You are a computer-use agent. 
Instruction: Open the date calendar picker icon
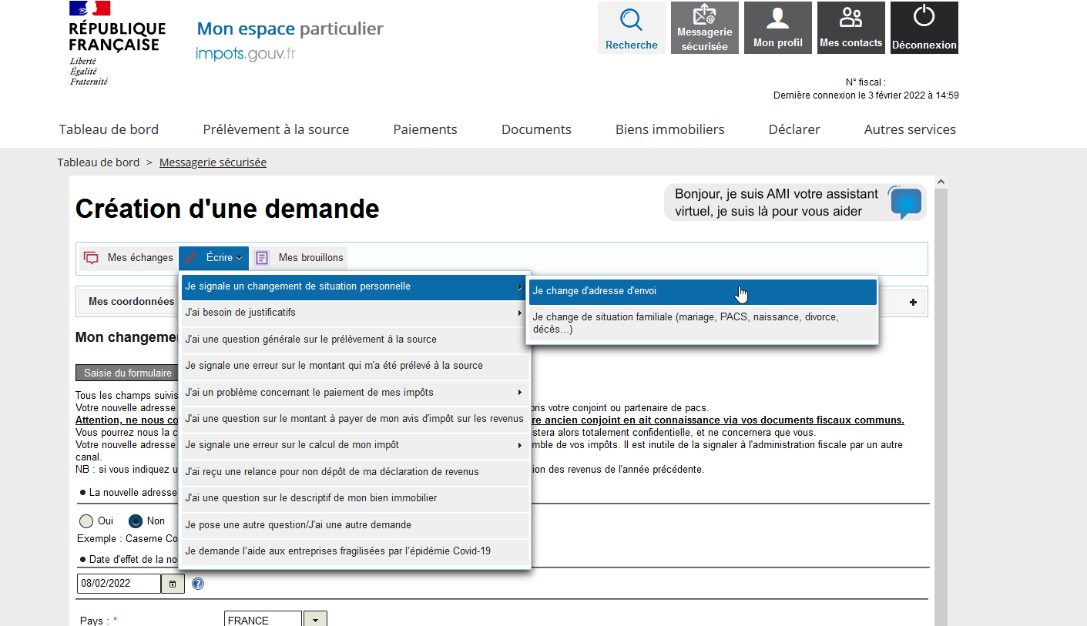coord(172,584)
